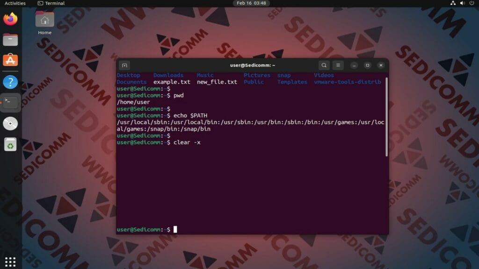Viewport: 479px width, 269px height.
Task: Click the network status icon
Action: tap(453, 3)
